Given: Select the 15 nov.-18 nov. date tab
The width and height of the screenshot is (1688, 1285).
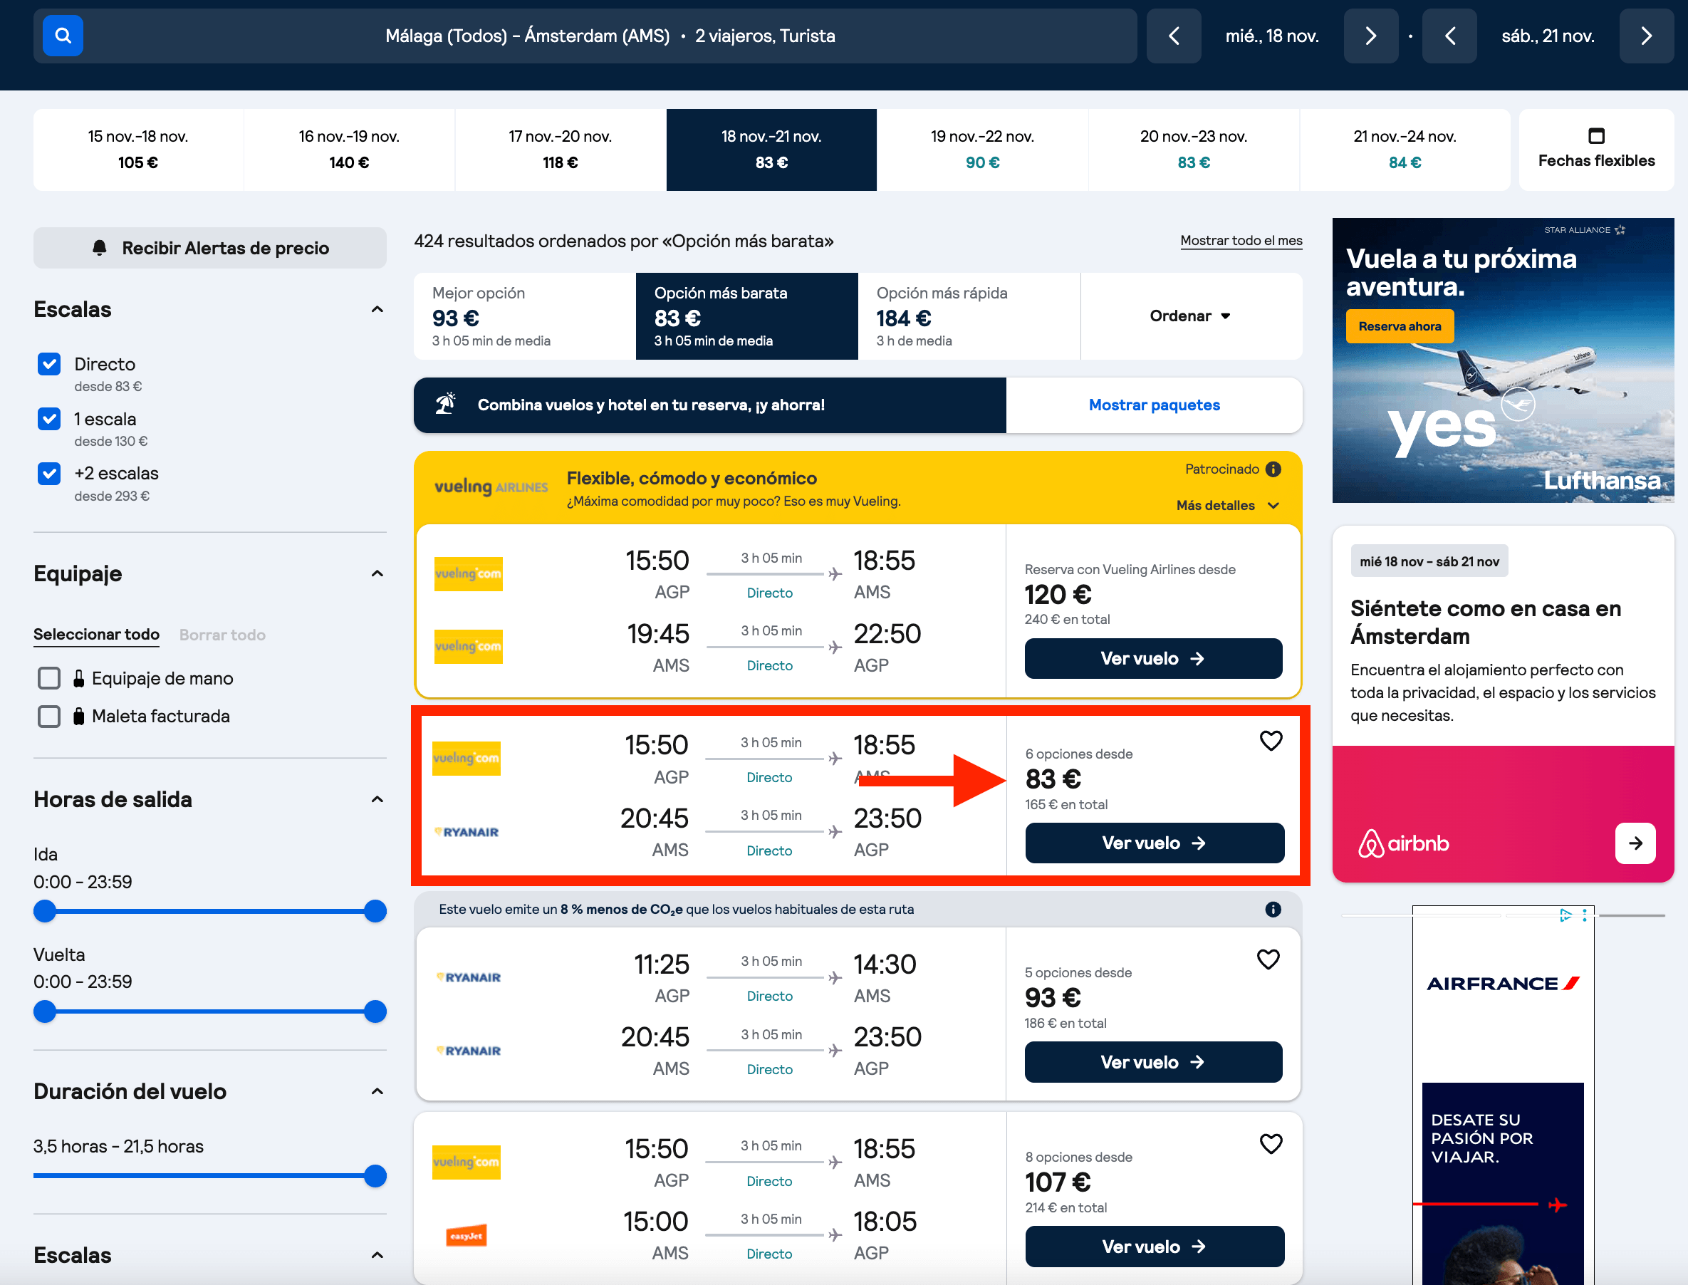Looking at the screenshot, I should (x=138, y=149).
